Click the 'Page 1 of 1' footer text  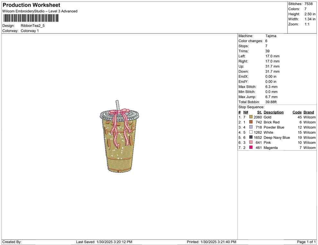[x=306, y=242]
